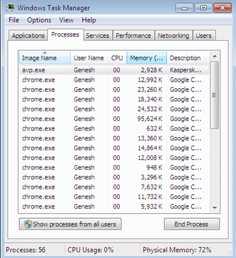Click the window resize grip corner
236x258 pixels.
pos(230,252)
